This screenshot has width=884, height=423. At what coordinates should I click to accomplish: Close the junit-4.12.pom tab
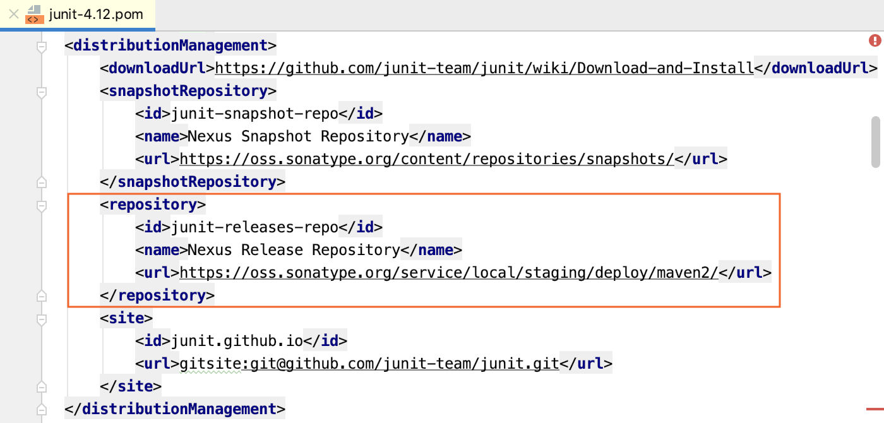tap(13, 14)
